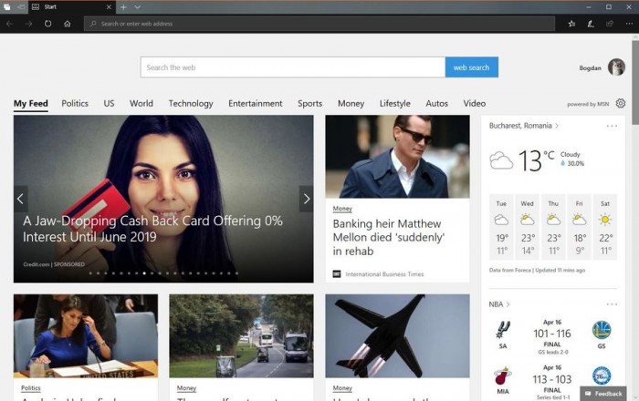Select the Entertainment tab

[x=255, y=104]
